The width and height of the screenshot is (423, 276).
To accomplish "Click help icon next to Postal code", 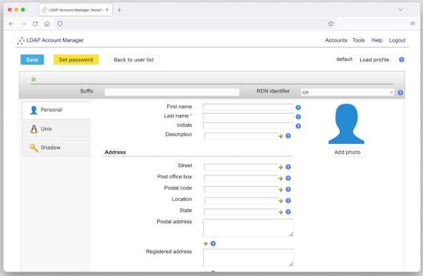I will click(x=288, y=190).
